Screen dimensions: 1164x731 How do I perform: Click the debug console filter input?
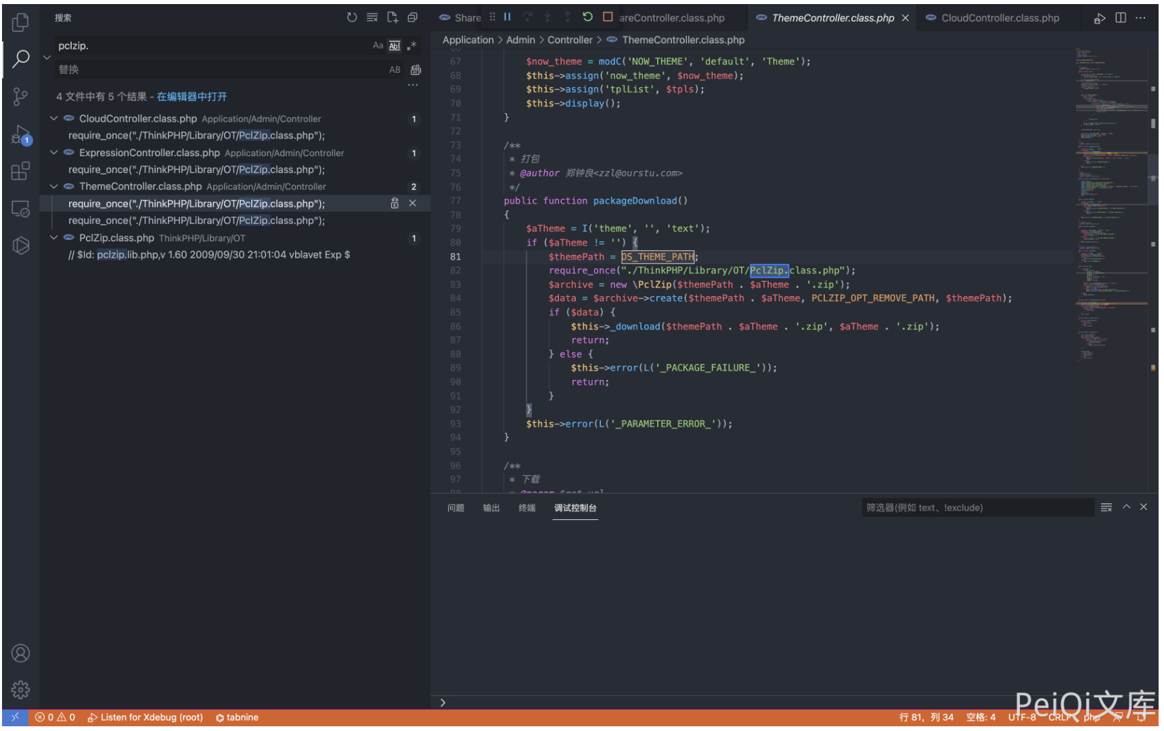tap(977, 508)
